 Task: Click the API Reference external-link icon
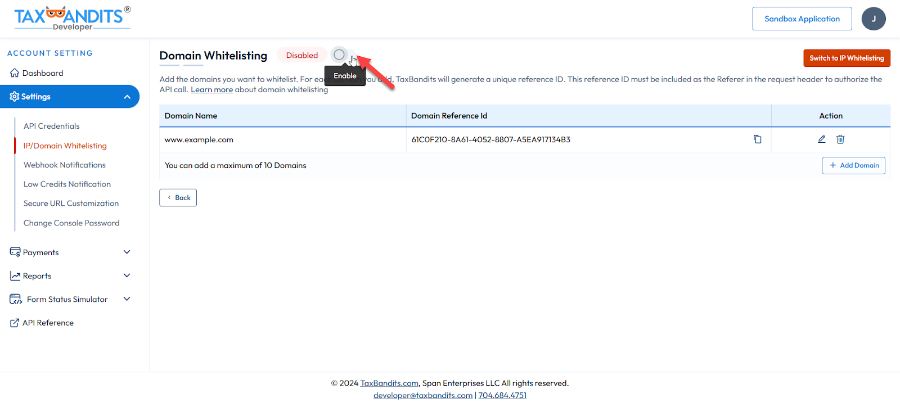15,323
